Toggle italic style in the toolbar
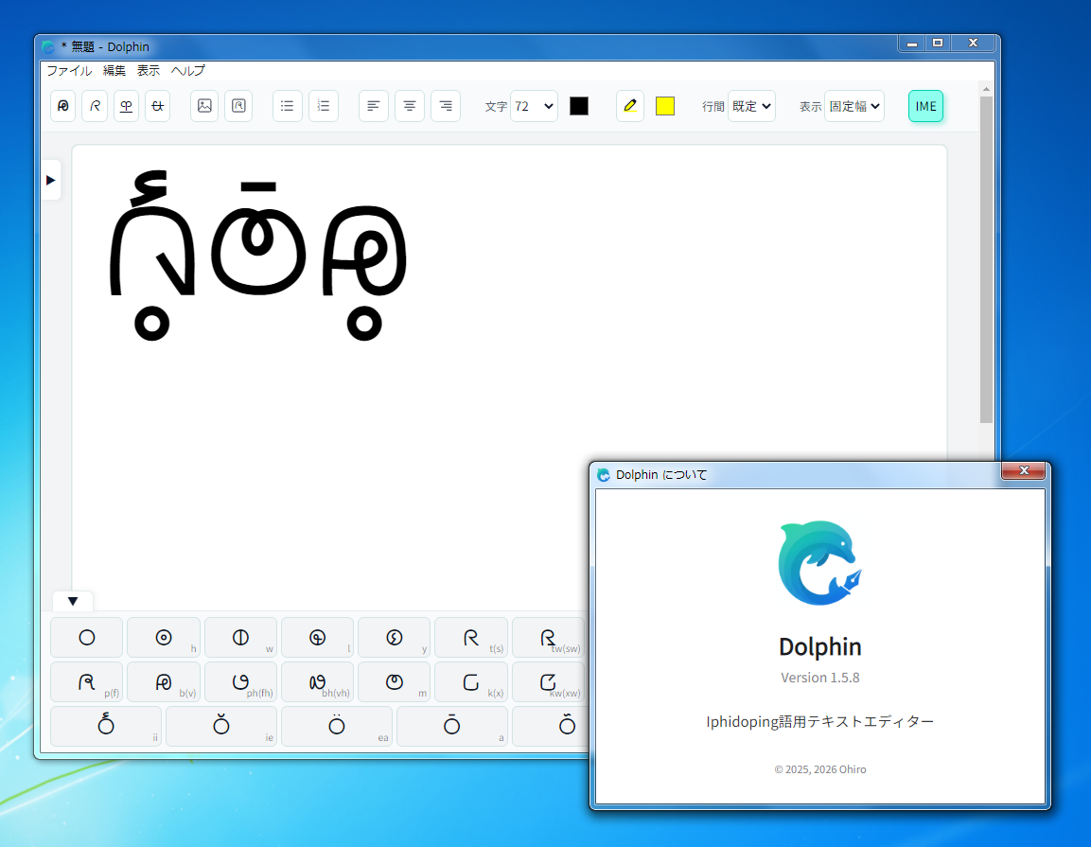 click(x=95, y=106)
